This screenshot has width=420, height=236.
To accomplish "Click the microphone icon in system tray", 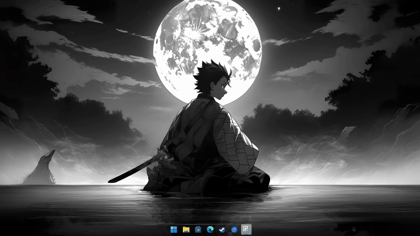I will click(354, 229).
